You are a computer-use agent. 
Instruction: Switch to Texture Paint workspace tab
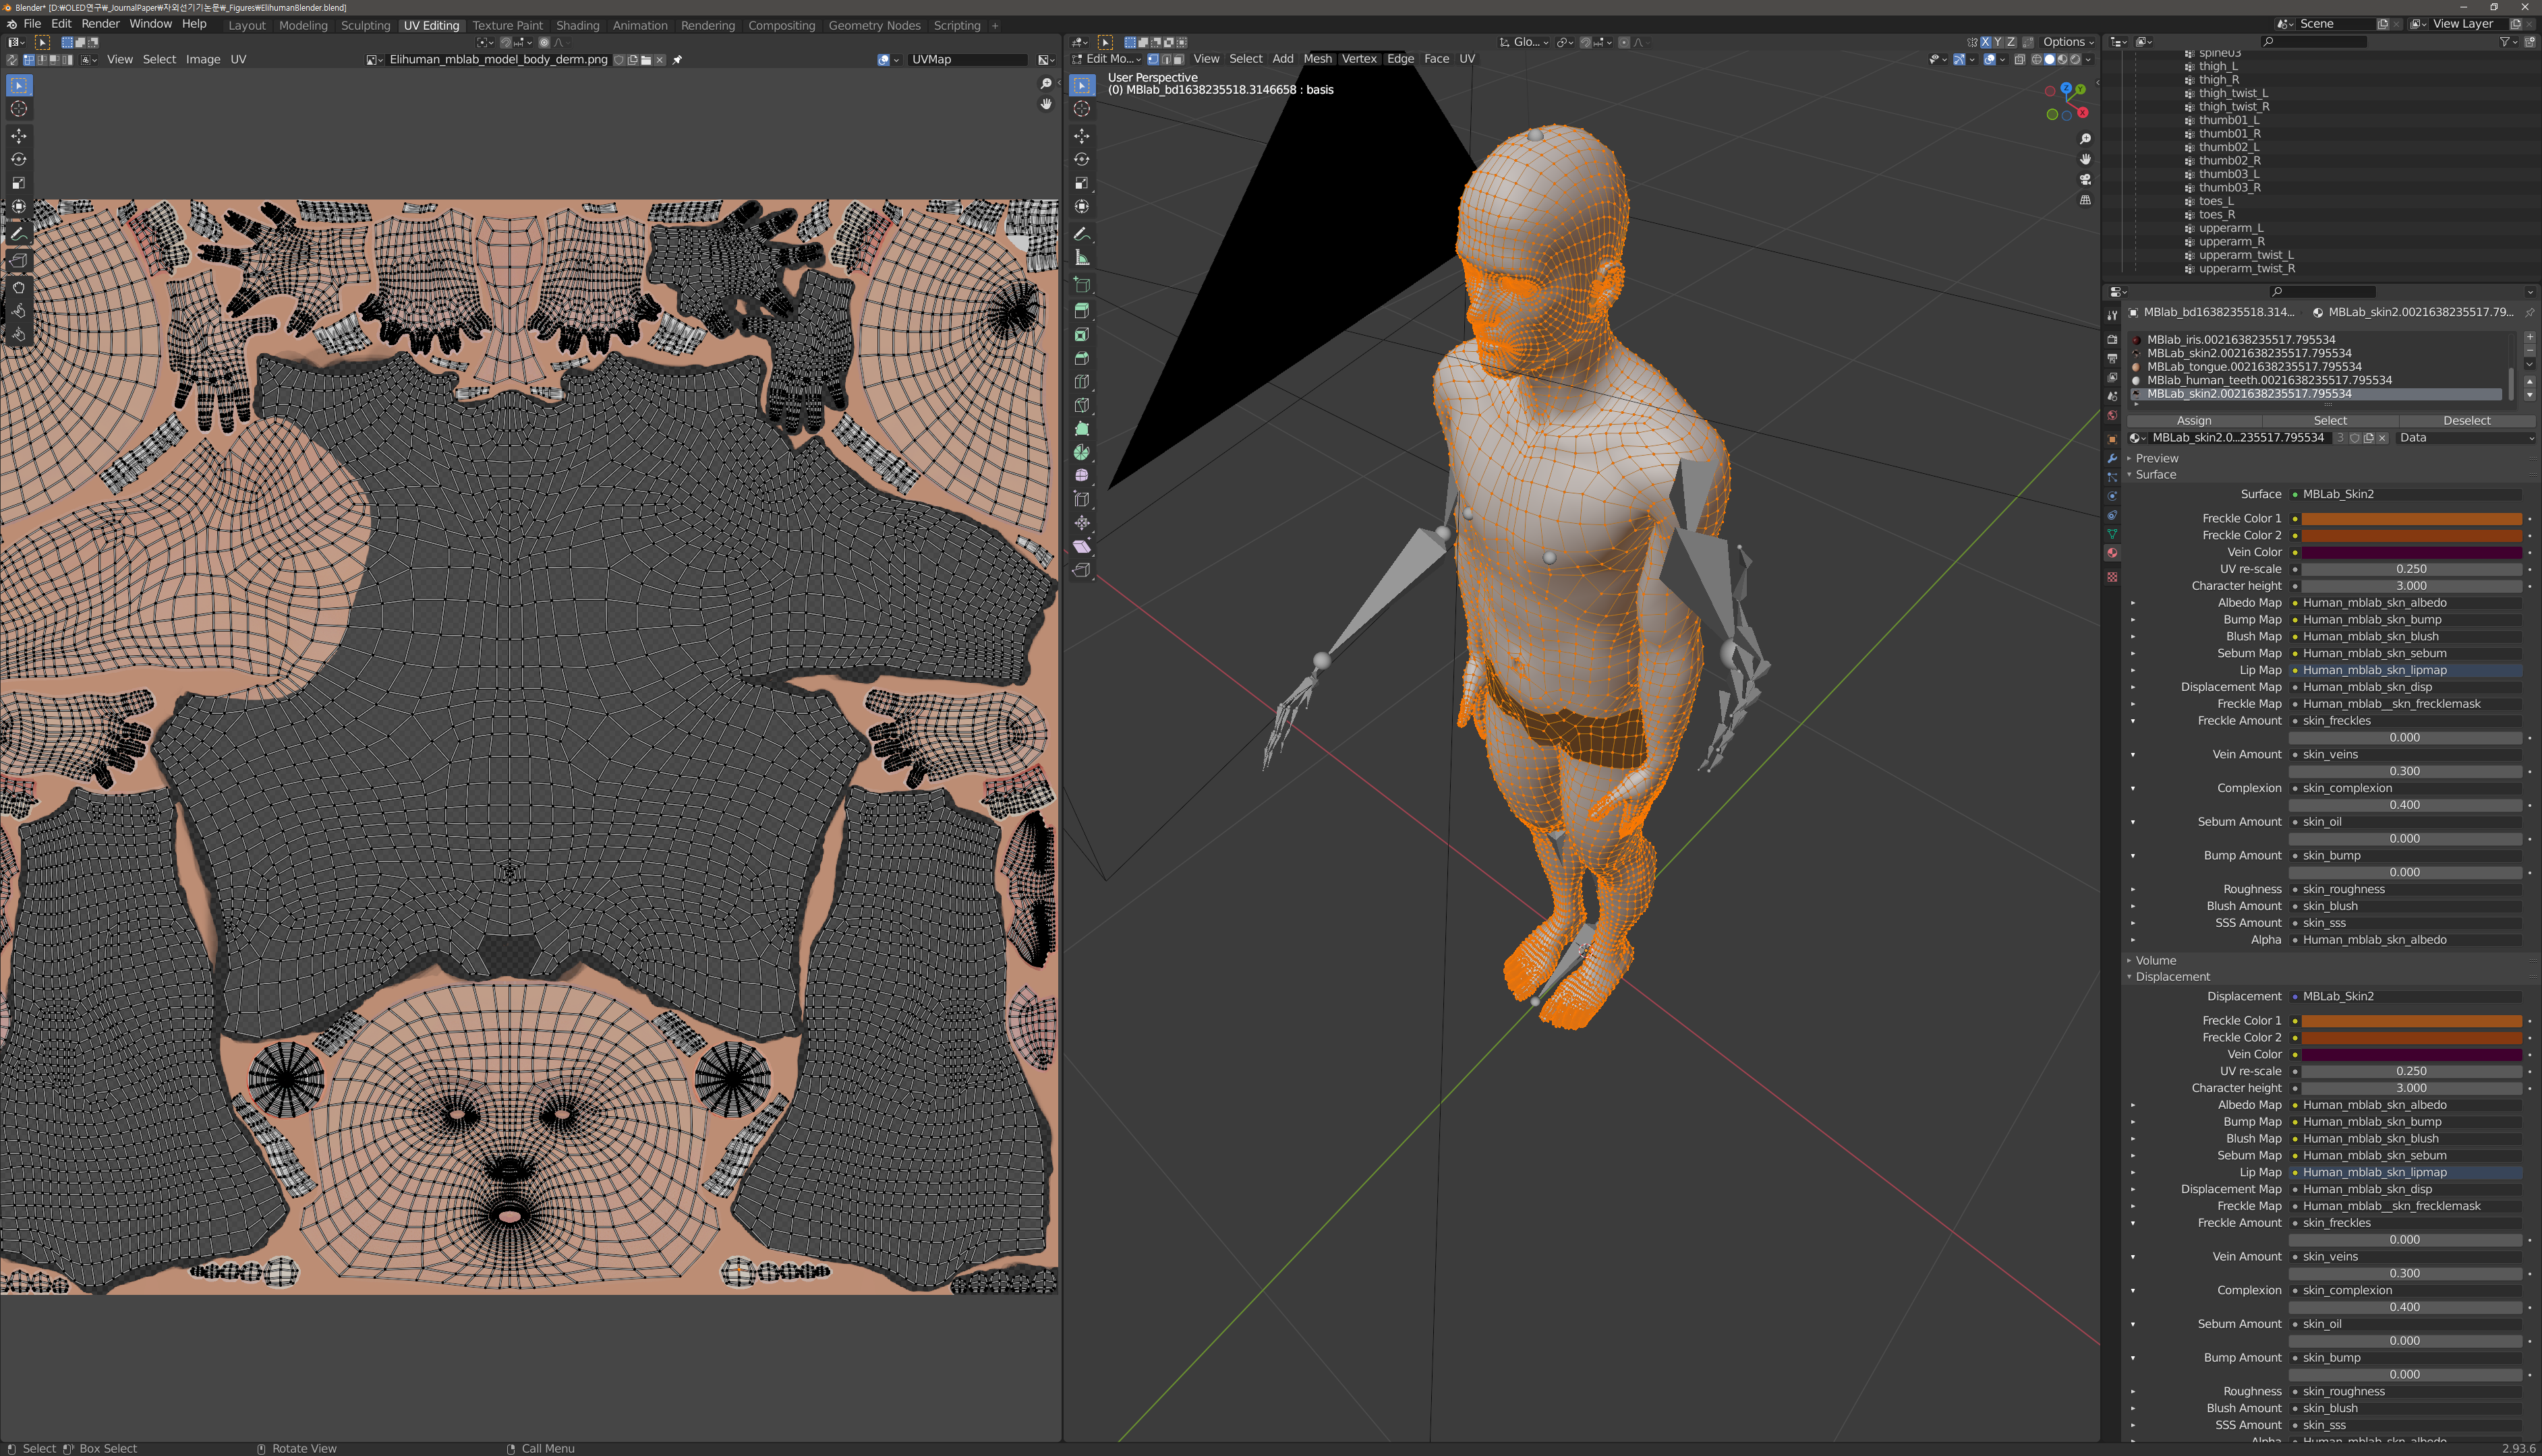click(507, 25)
